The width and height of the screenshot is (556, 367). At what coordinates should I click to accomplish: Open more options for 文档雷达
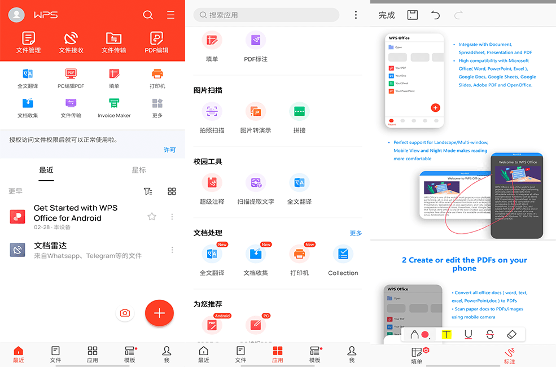172,250
